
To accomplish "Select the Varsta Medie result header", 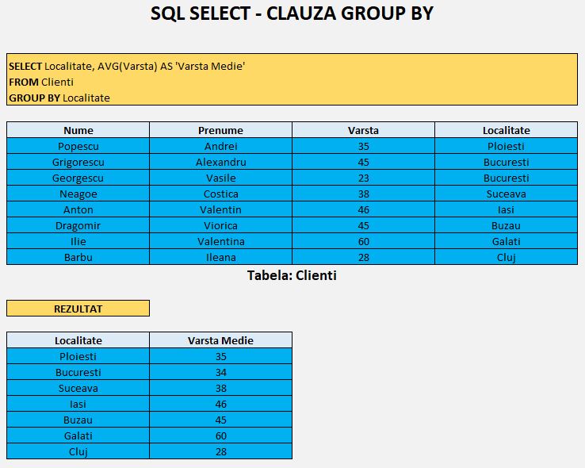I will pos(220,340).
